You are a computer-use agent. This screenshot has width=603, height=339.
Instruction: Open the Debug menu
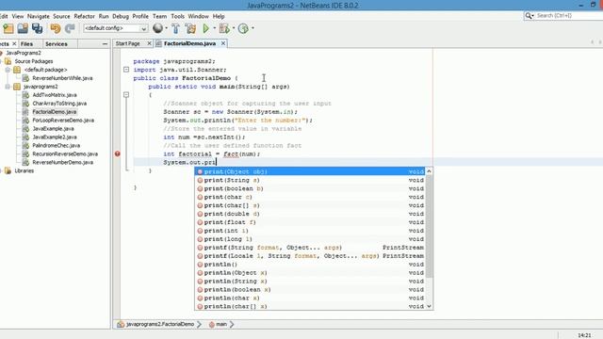point(121,16)
